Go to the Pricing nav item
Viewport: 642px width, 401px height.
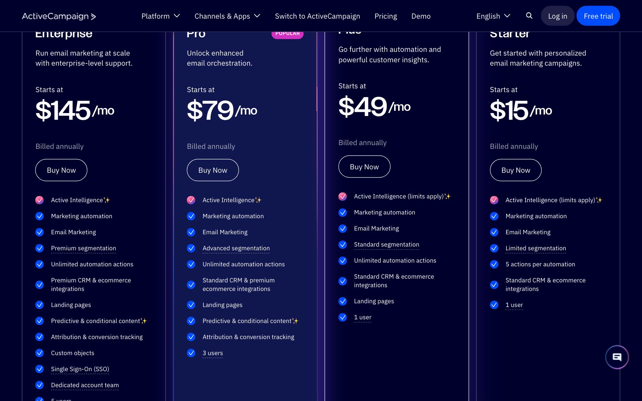(386, 16)
